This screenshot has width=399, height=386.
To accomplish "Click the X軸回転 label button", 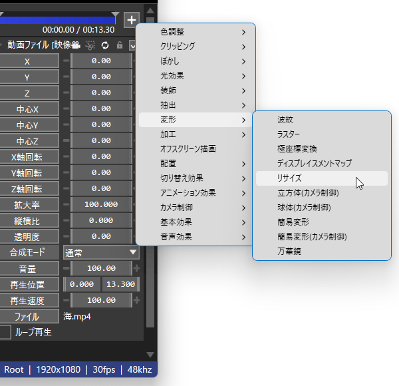I will point(29,157).
